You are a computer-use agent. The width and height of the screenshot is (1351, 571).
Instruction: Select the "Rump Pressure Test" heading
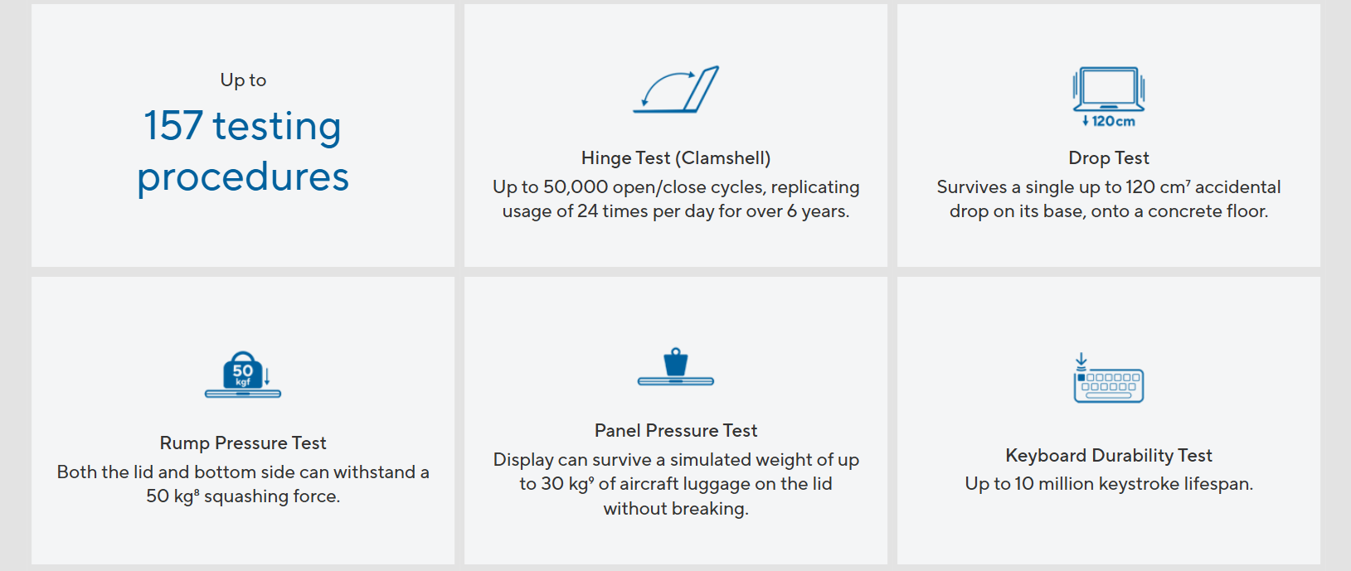pyautogui.click(x=243, y=443)
